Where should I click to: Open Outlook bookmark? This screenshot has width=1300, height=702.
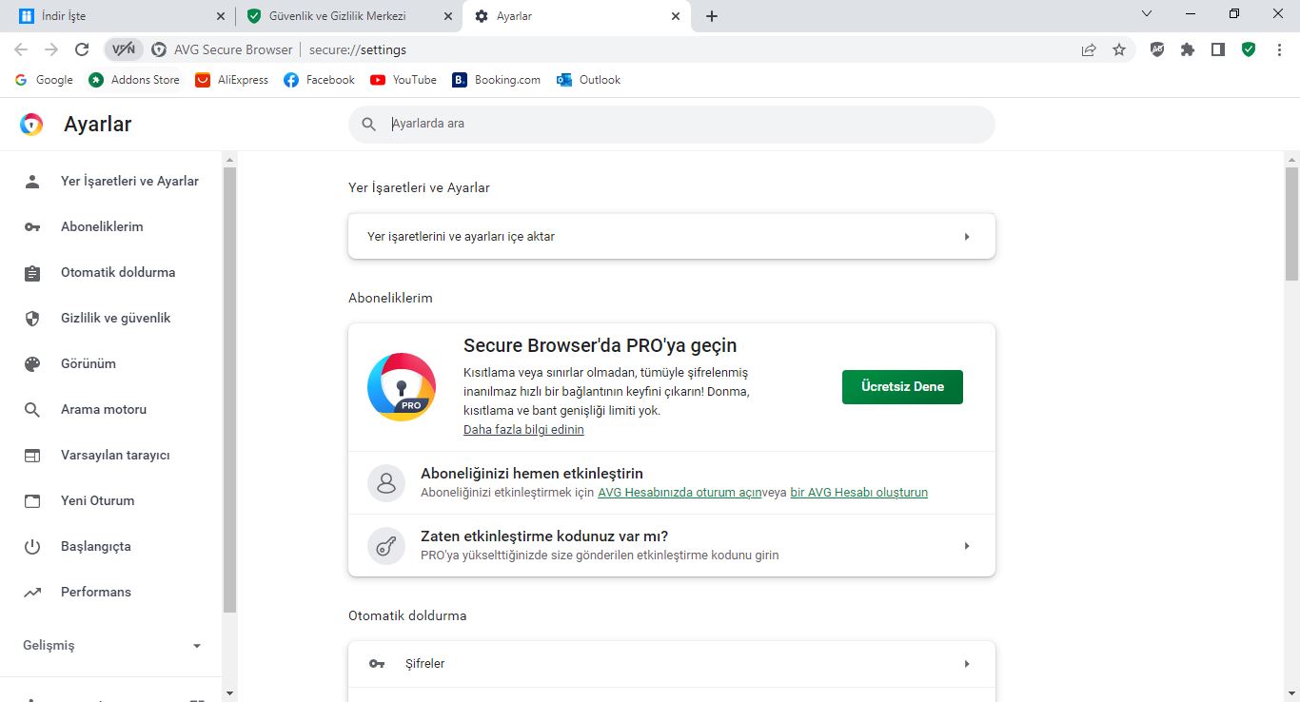tap(589, 80)
